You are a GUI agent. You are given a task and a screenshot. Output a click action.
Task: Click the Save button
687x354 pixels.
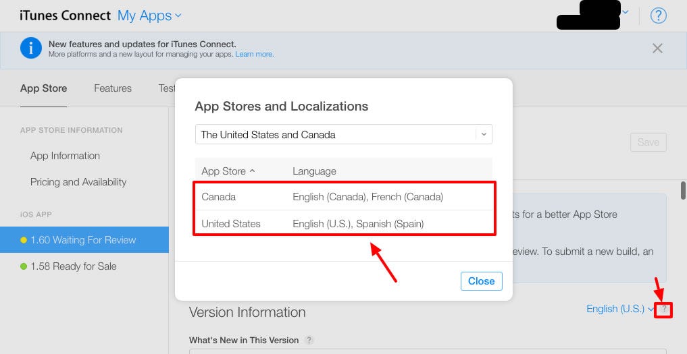[x=648, y=142]
